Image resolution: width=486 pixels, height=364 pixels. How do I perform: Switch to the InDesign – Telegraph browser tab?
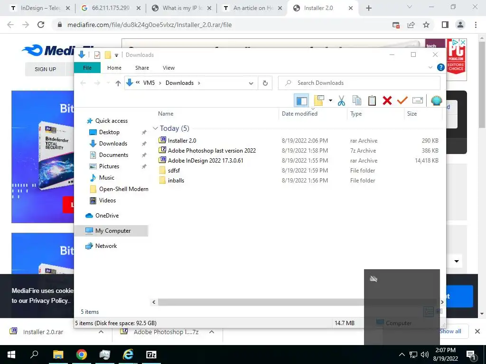[40, 8]
